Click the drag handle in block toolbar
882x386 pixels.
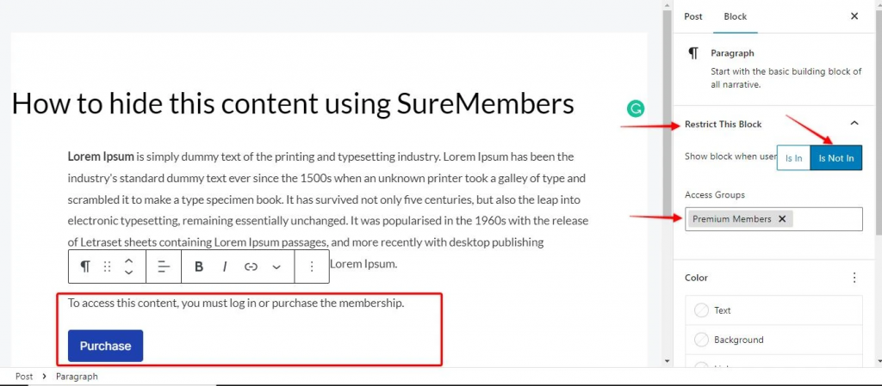(107, 267)
